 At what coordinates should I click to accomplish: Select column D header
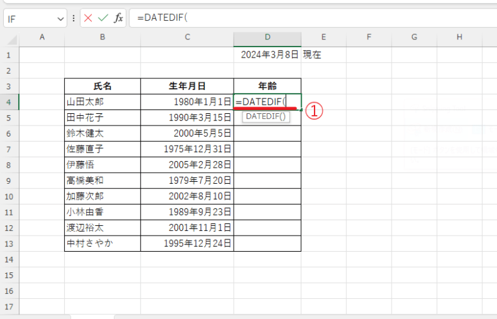(267, 38)
